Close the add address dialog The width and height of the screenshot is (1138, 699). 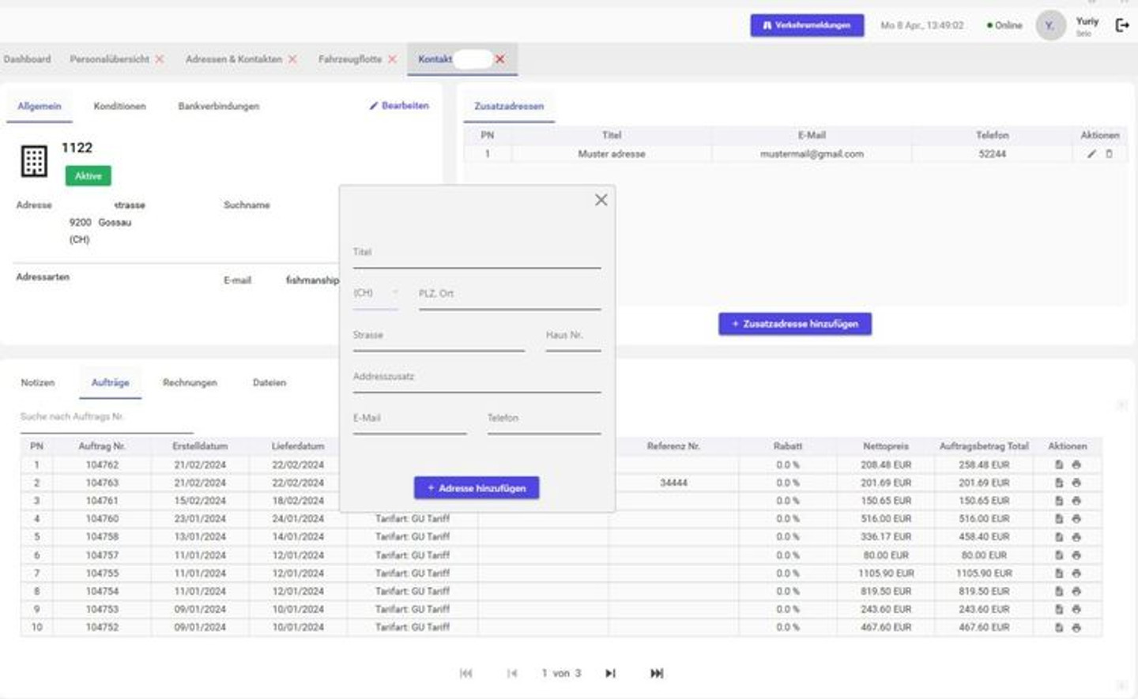click(x=601, y=200)
